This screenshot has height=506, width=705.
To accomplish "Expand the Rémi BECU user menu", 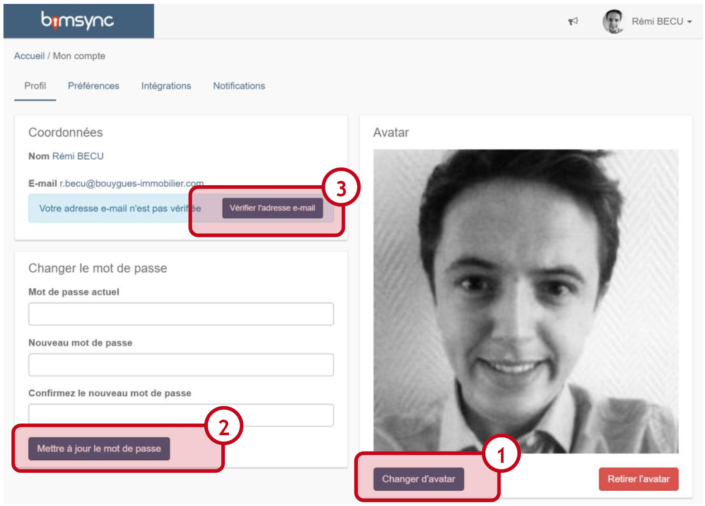I will [661, 22].
